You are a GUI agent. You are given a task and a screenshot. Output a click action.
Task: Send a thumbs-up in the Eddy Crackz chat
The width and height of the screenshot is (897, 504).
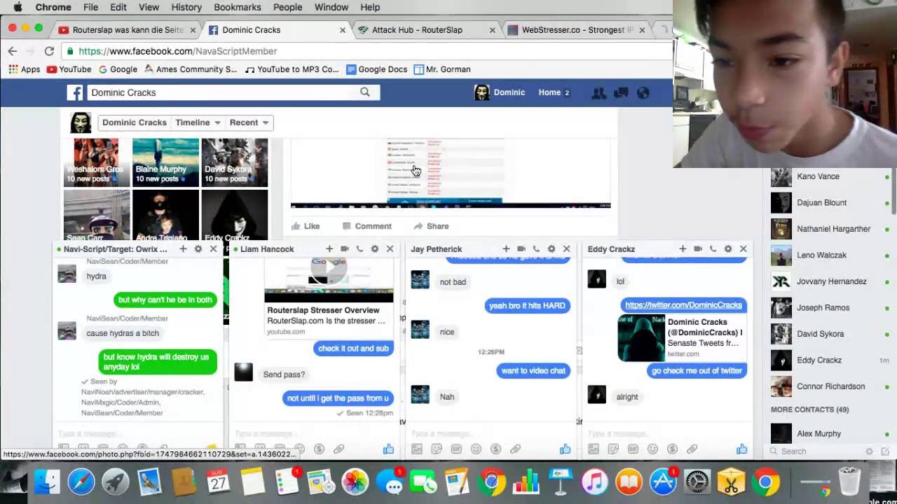click(741, 449)
